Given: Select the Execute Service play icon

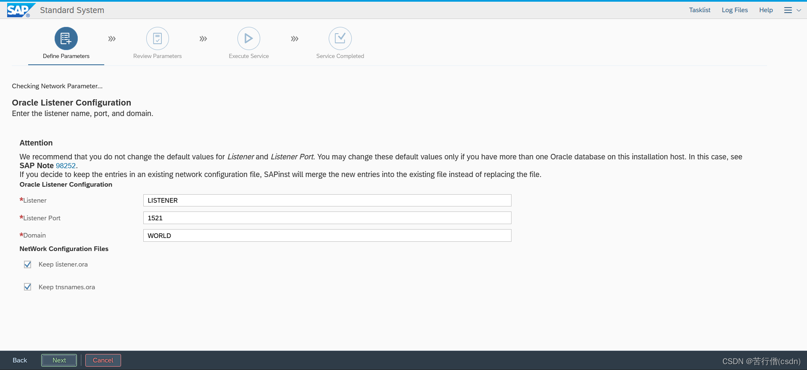Looking at the screenshot, I should click(x=249, y=39).
